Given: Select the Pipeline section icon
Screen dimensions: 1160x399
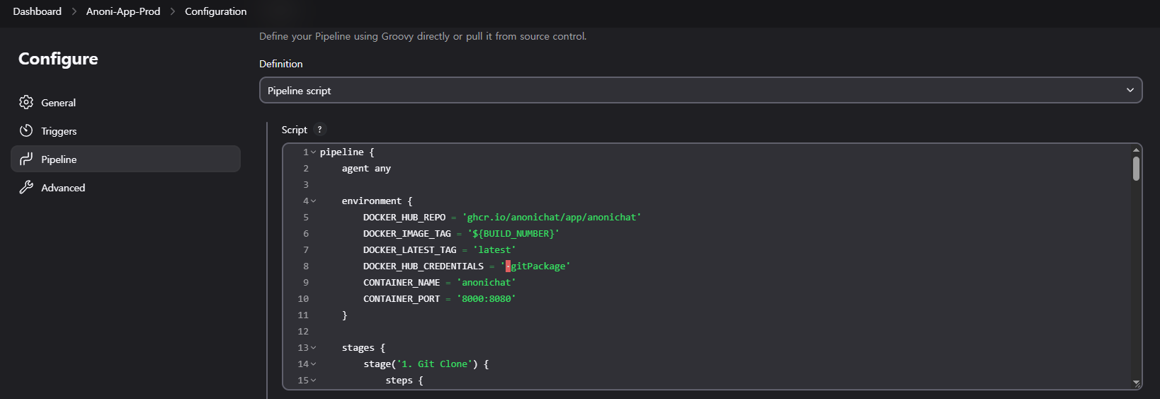Looking at the screenshot, I should coord(26,159).
